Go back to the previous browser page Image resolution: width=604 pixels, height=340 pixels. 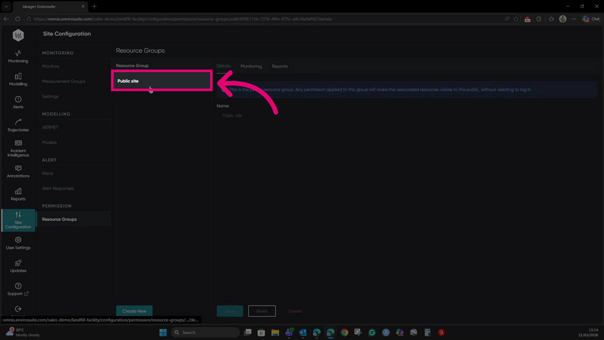click(x=6, y=19)
